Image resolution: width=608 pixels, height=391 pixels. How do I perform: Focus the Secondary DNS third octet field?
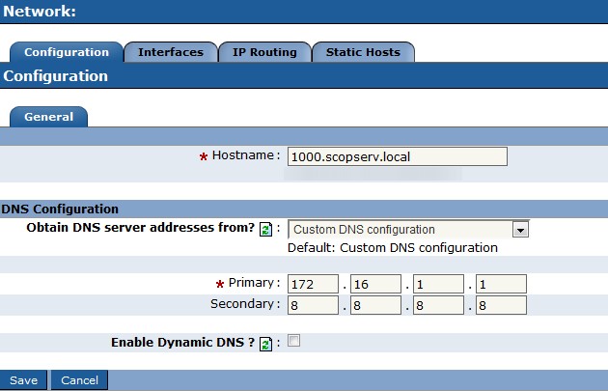pyautogui.click(x=438, y=305)
